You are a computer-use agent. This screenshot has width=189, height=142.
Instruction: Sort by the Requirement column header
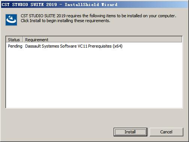37,40
